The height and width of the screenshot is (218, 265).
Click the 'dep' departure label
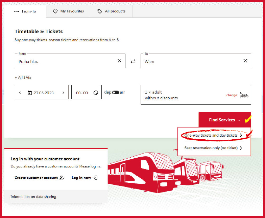tap(107, 92)
